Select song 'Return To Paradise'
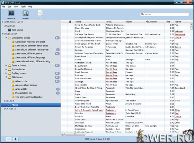The image size is (194, 143). click(84, 47)
